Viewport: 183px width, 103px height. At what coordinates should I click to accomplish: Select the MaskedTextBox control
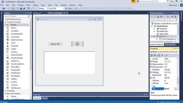click(17, 55)
